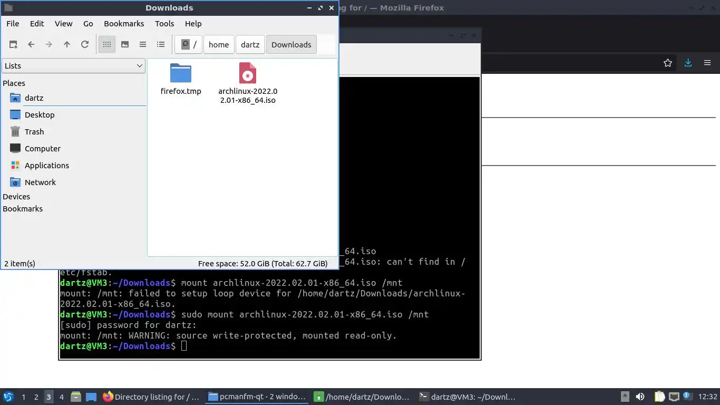Open a new tab in the file manager
This screenshot has width=720, height=405.
tap(13, 45)
